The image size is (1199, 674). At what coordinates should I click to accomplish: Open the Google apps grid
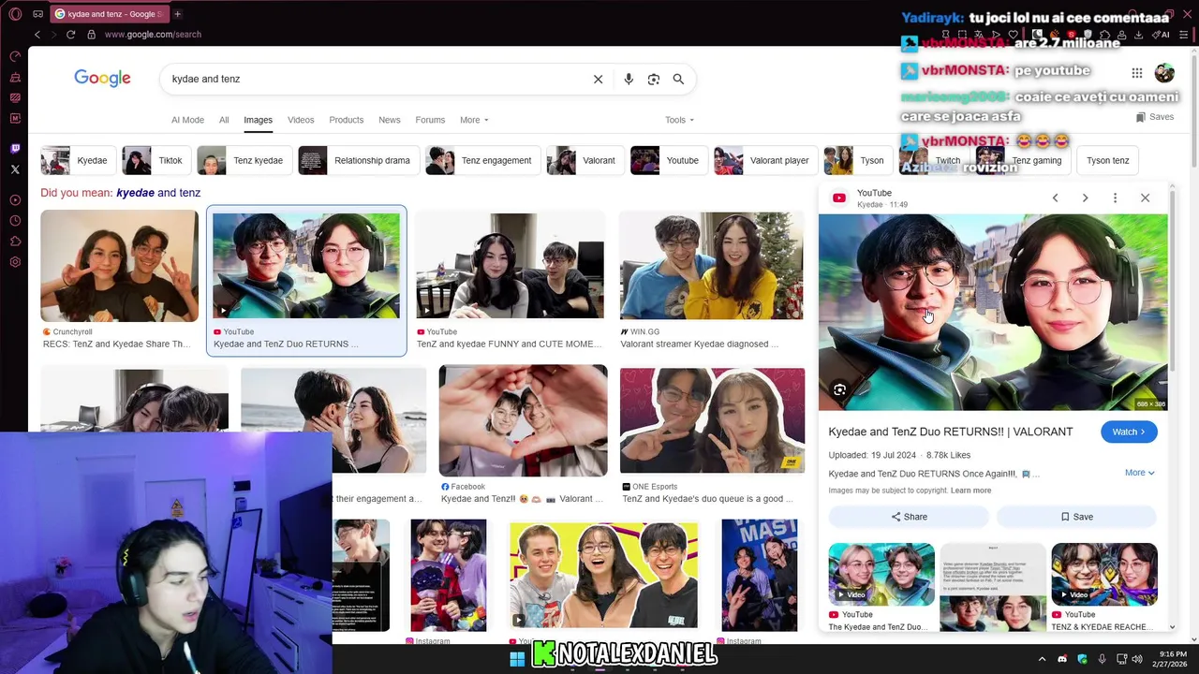1136,73
